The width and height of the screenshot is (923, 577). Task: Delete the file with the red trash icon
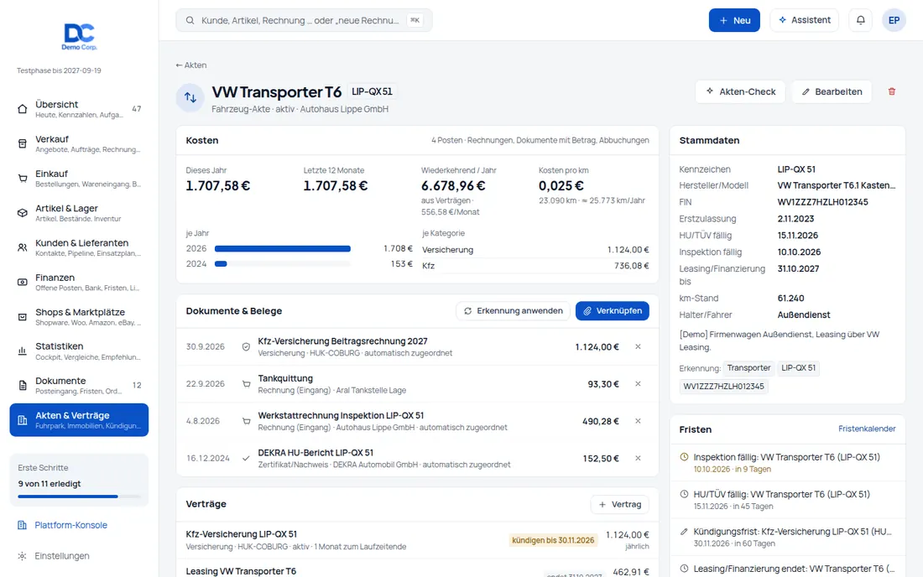coord(892,91)
